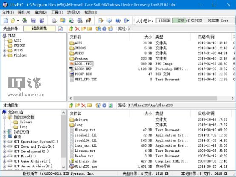The image size is (236, 177).
Task: Click the 大小总计 1938KB field
Action: tap(163, 20)
